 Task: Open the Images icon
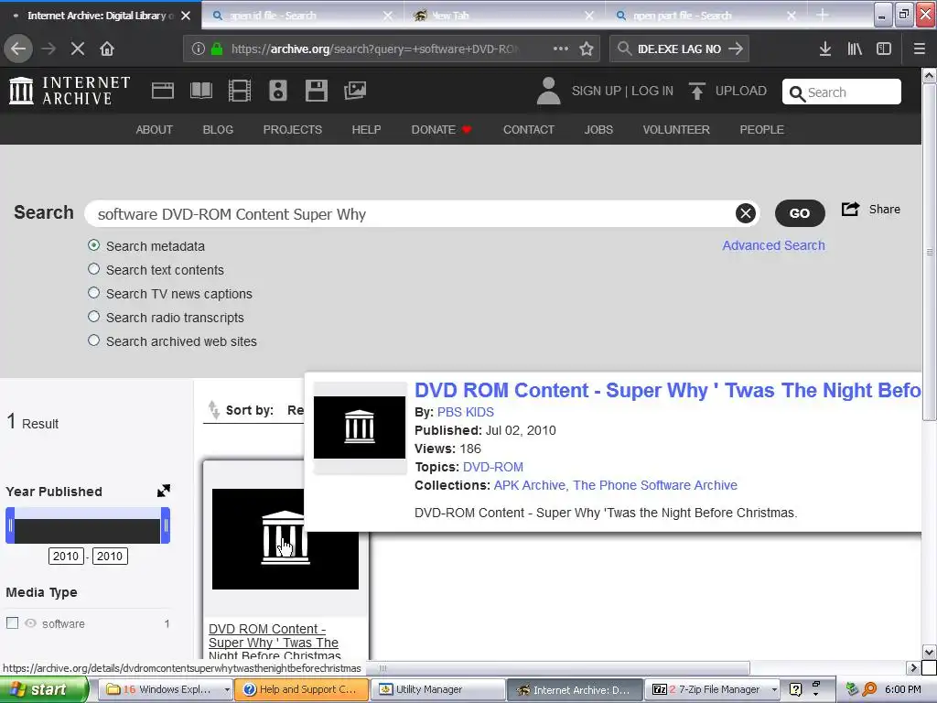[x=355, y=91]
